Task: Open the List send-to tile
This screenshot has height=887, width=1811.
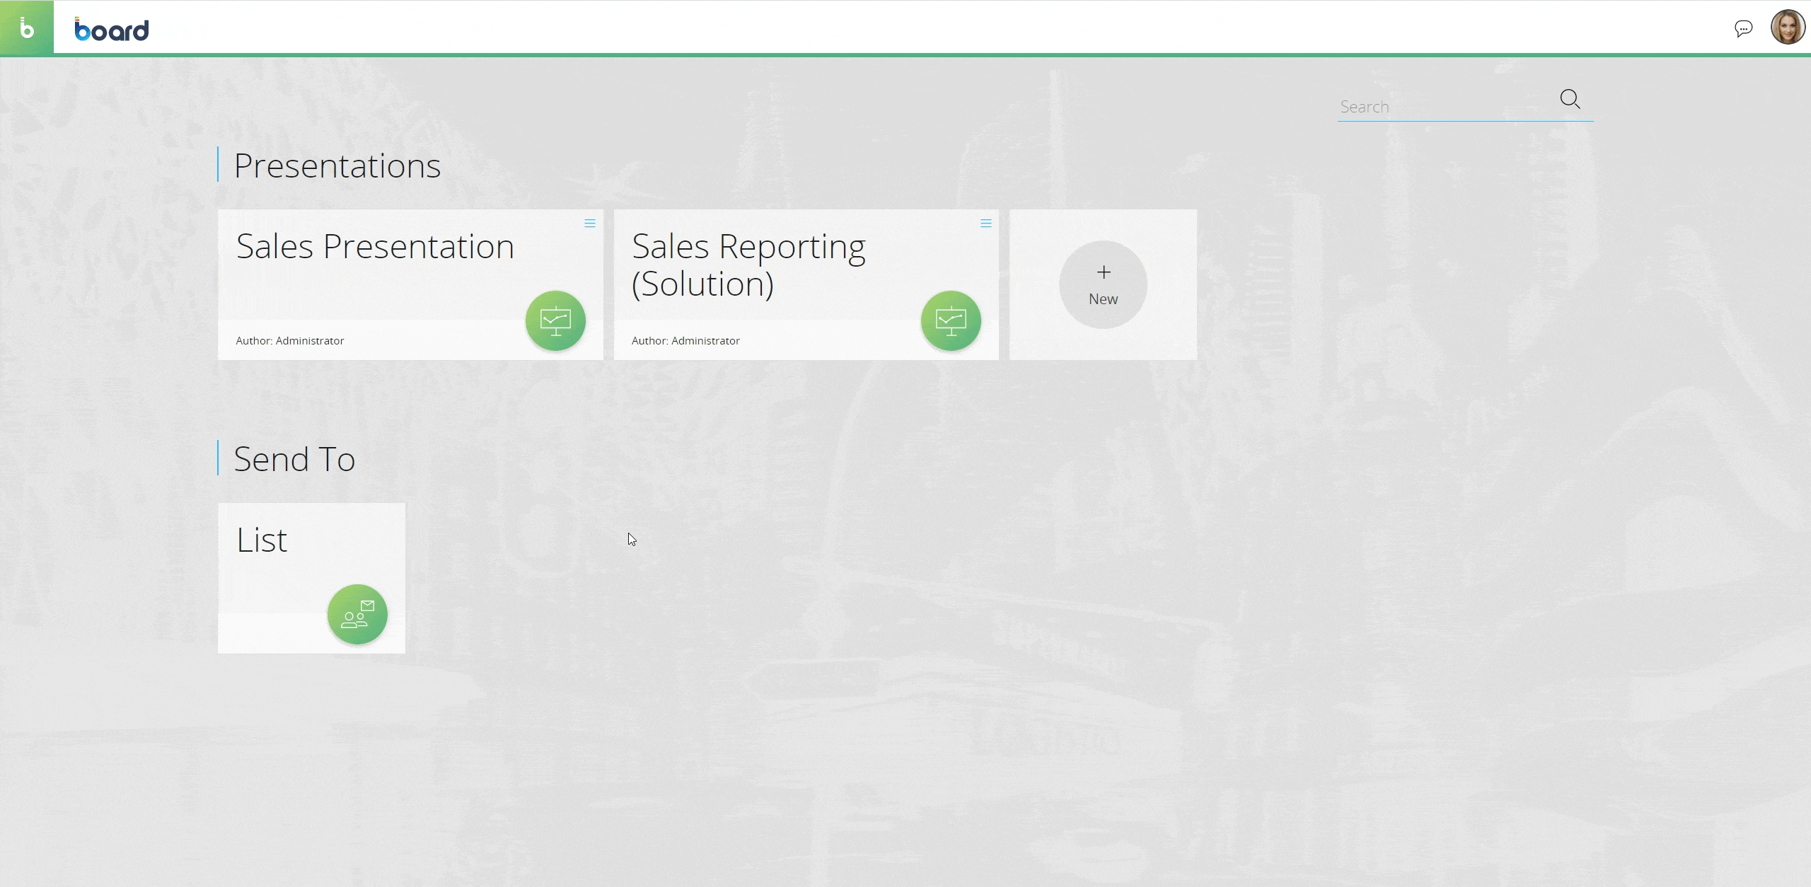Action: click(x=262, y=540)
